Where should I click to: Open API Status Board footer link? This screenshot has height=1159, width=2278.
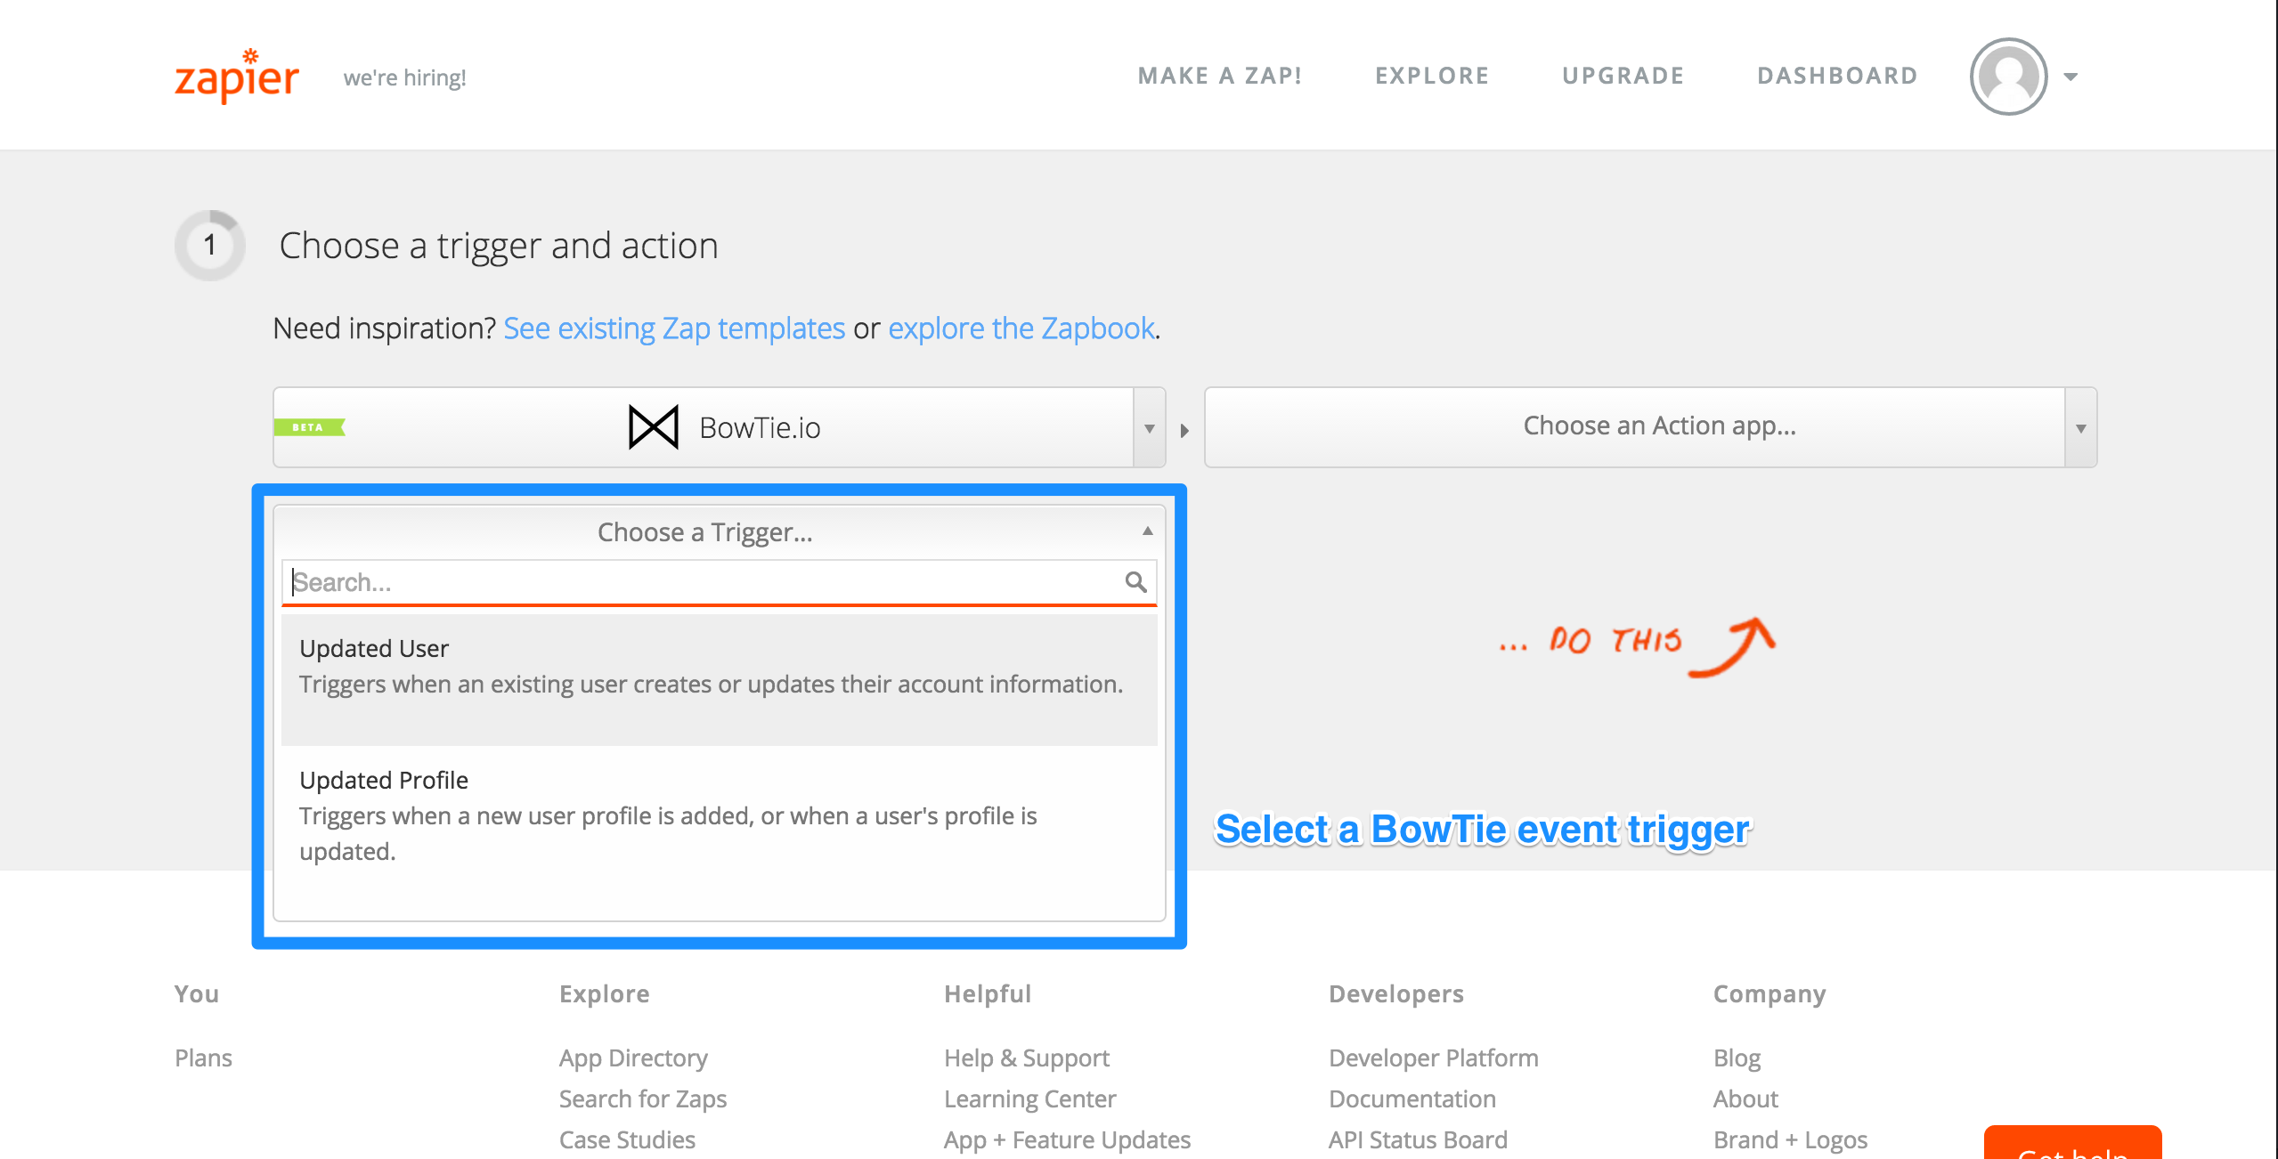[1418, 1139]
